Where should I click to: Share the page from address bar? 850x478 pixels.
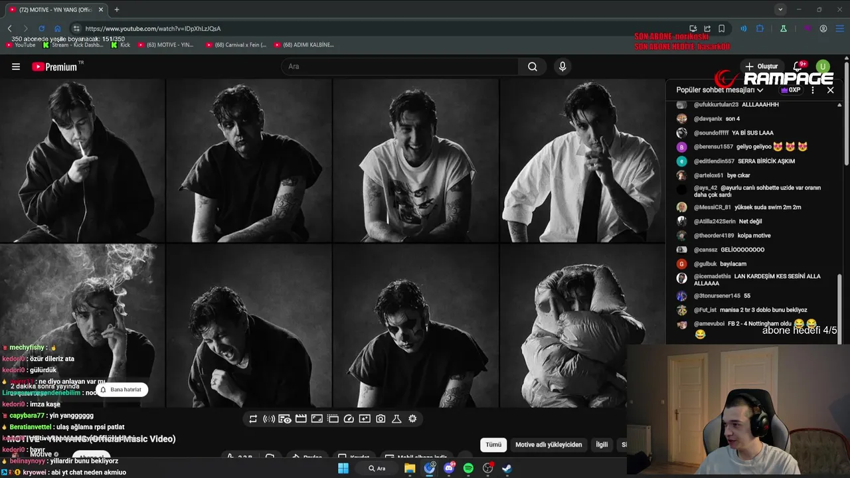tap(707, 29)
